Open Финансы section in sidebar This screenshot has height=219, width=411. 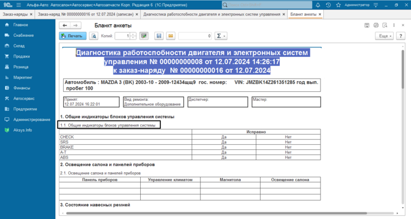(x=21, y=88)
